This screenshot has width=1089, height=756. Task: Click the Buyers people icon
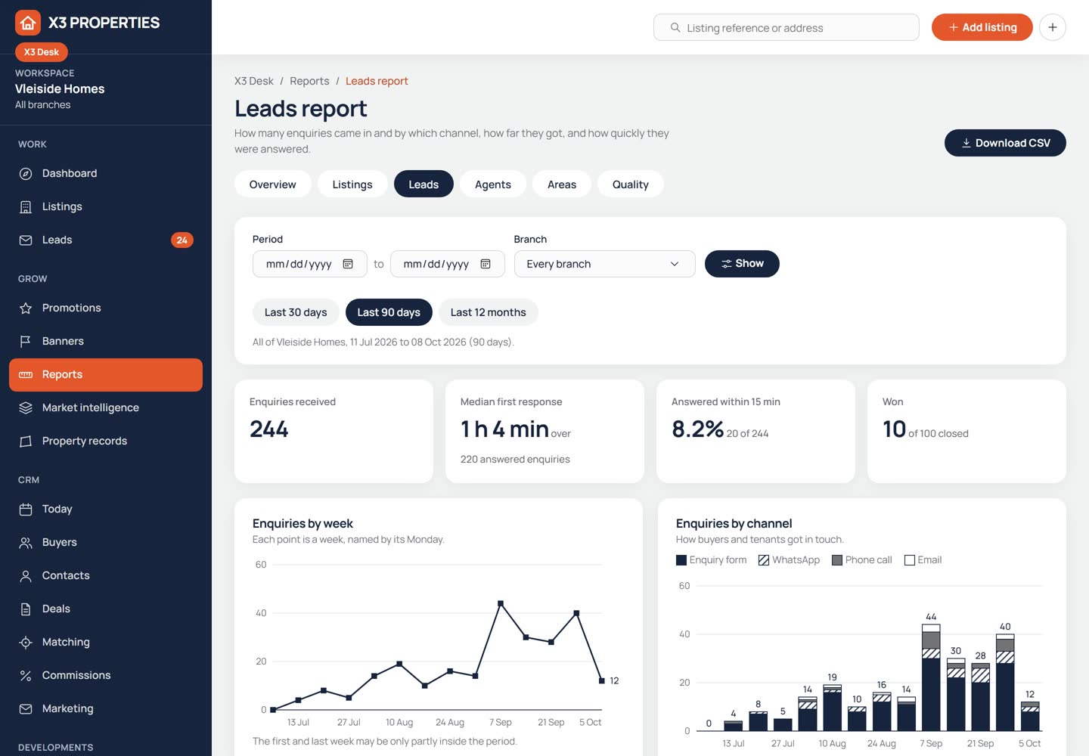(26, 543)
